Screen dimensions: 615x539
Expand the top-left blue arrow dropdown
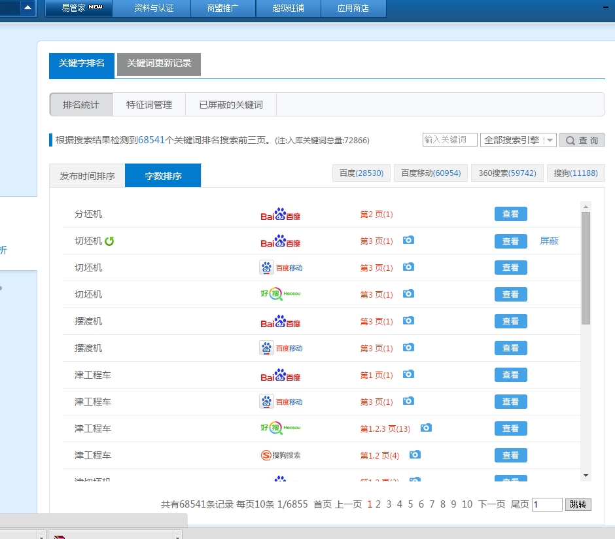27,8
